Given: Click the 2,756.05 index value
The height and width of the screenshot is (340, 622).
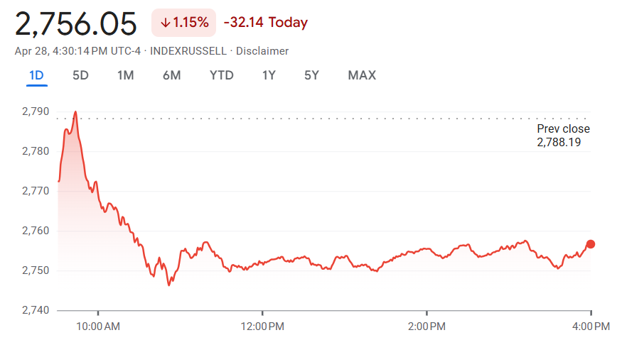Looking at the screenshot, I should (76, 24).
